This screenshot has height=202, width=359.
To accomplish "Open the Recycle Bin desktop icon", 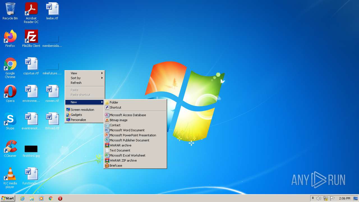I will click(x=10, y=11).
